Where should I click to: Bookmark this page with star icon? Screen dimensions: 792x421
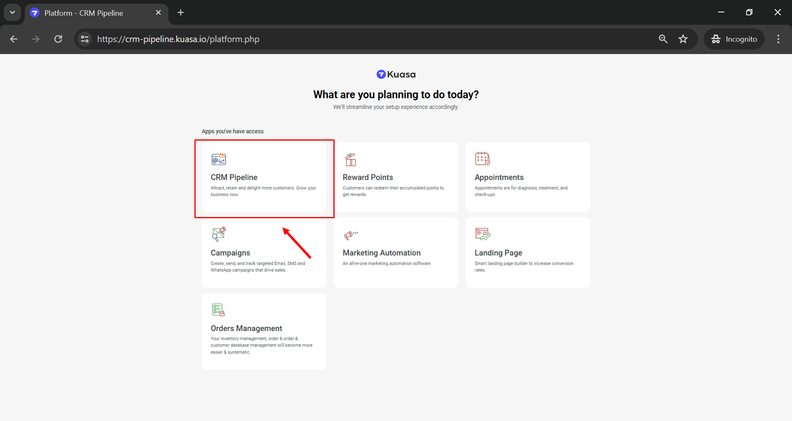point(683,39)
